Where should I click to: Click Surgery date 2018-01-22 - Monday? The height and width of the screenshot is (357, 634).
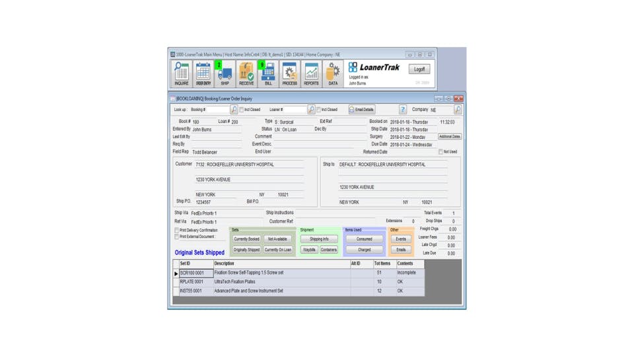tap(407, 138)
